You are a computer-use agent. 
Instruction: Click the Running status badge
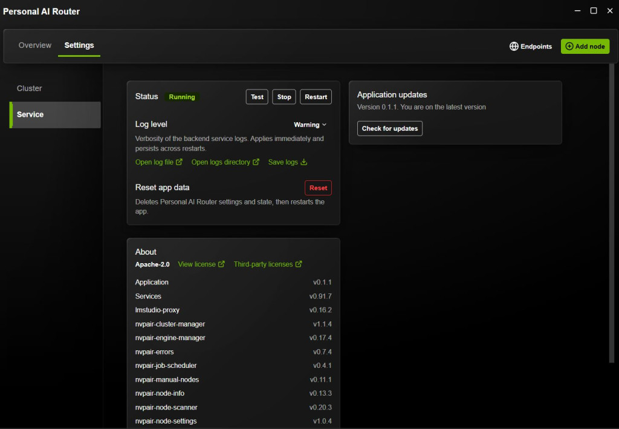point(182,97)
